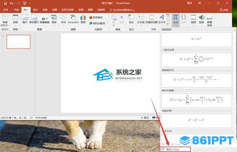Screen dimensions: 237x152
Task: Click the 新建幻灯片 (New Slide) icon
Action: (5, 18)
